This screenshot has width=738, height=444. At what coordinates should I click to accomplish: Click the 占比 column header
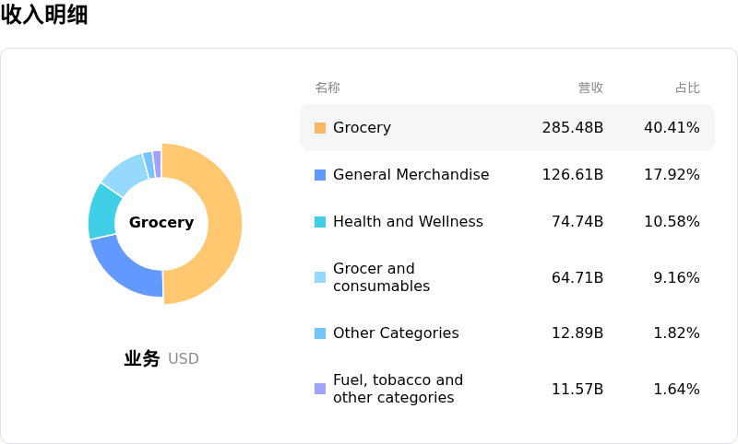687,88
